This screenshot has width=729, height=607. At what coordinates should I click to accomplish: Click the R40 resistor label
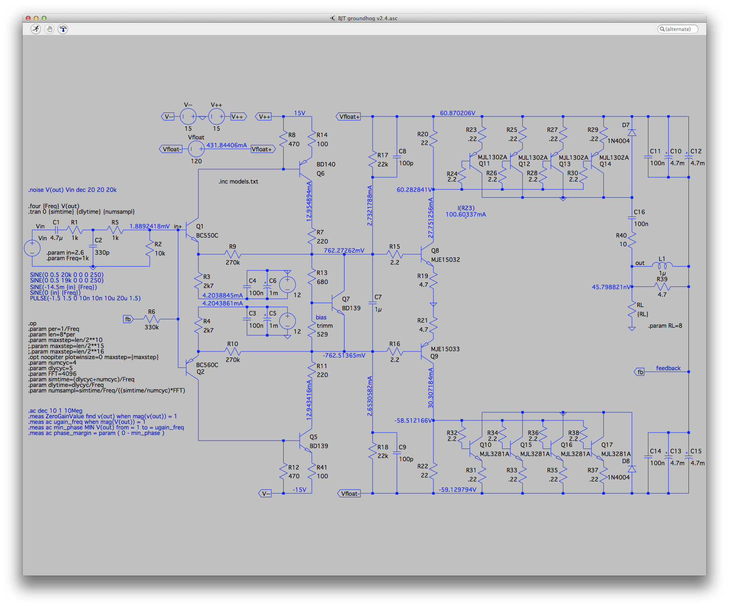[621, 236]
